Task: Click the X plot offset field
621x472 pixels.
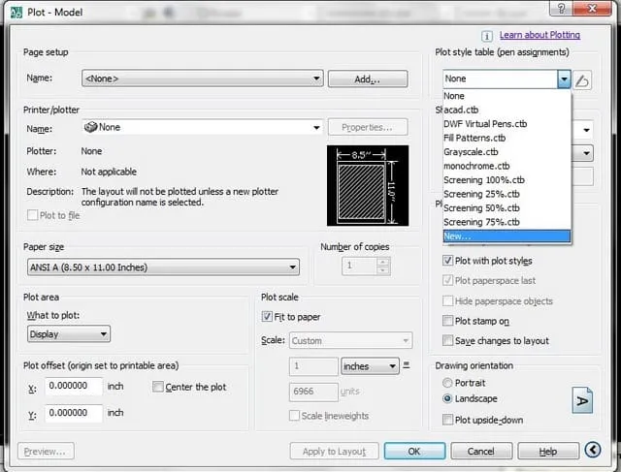Action: coord(74,386)
